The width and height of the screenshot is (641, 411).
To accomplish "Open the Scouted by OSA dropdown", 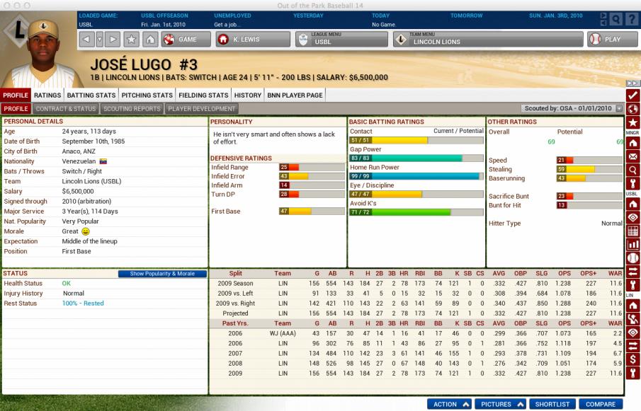I will (572, 108).
